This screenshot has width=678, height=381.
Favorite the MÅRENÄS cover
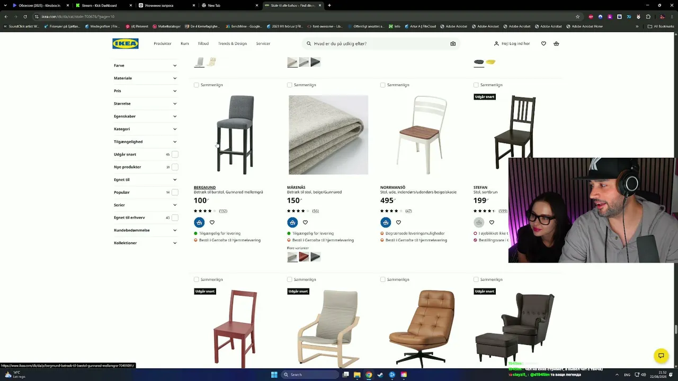[x=305, y=222]
